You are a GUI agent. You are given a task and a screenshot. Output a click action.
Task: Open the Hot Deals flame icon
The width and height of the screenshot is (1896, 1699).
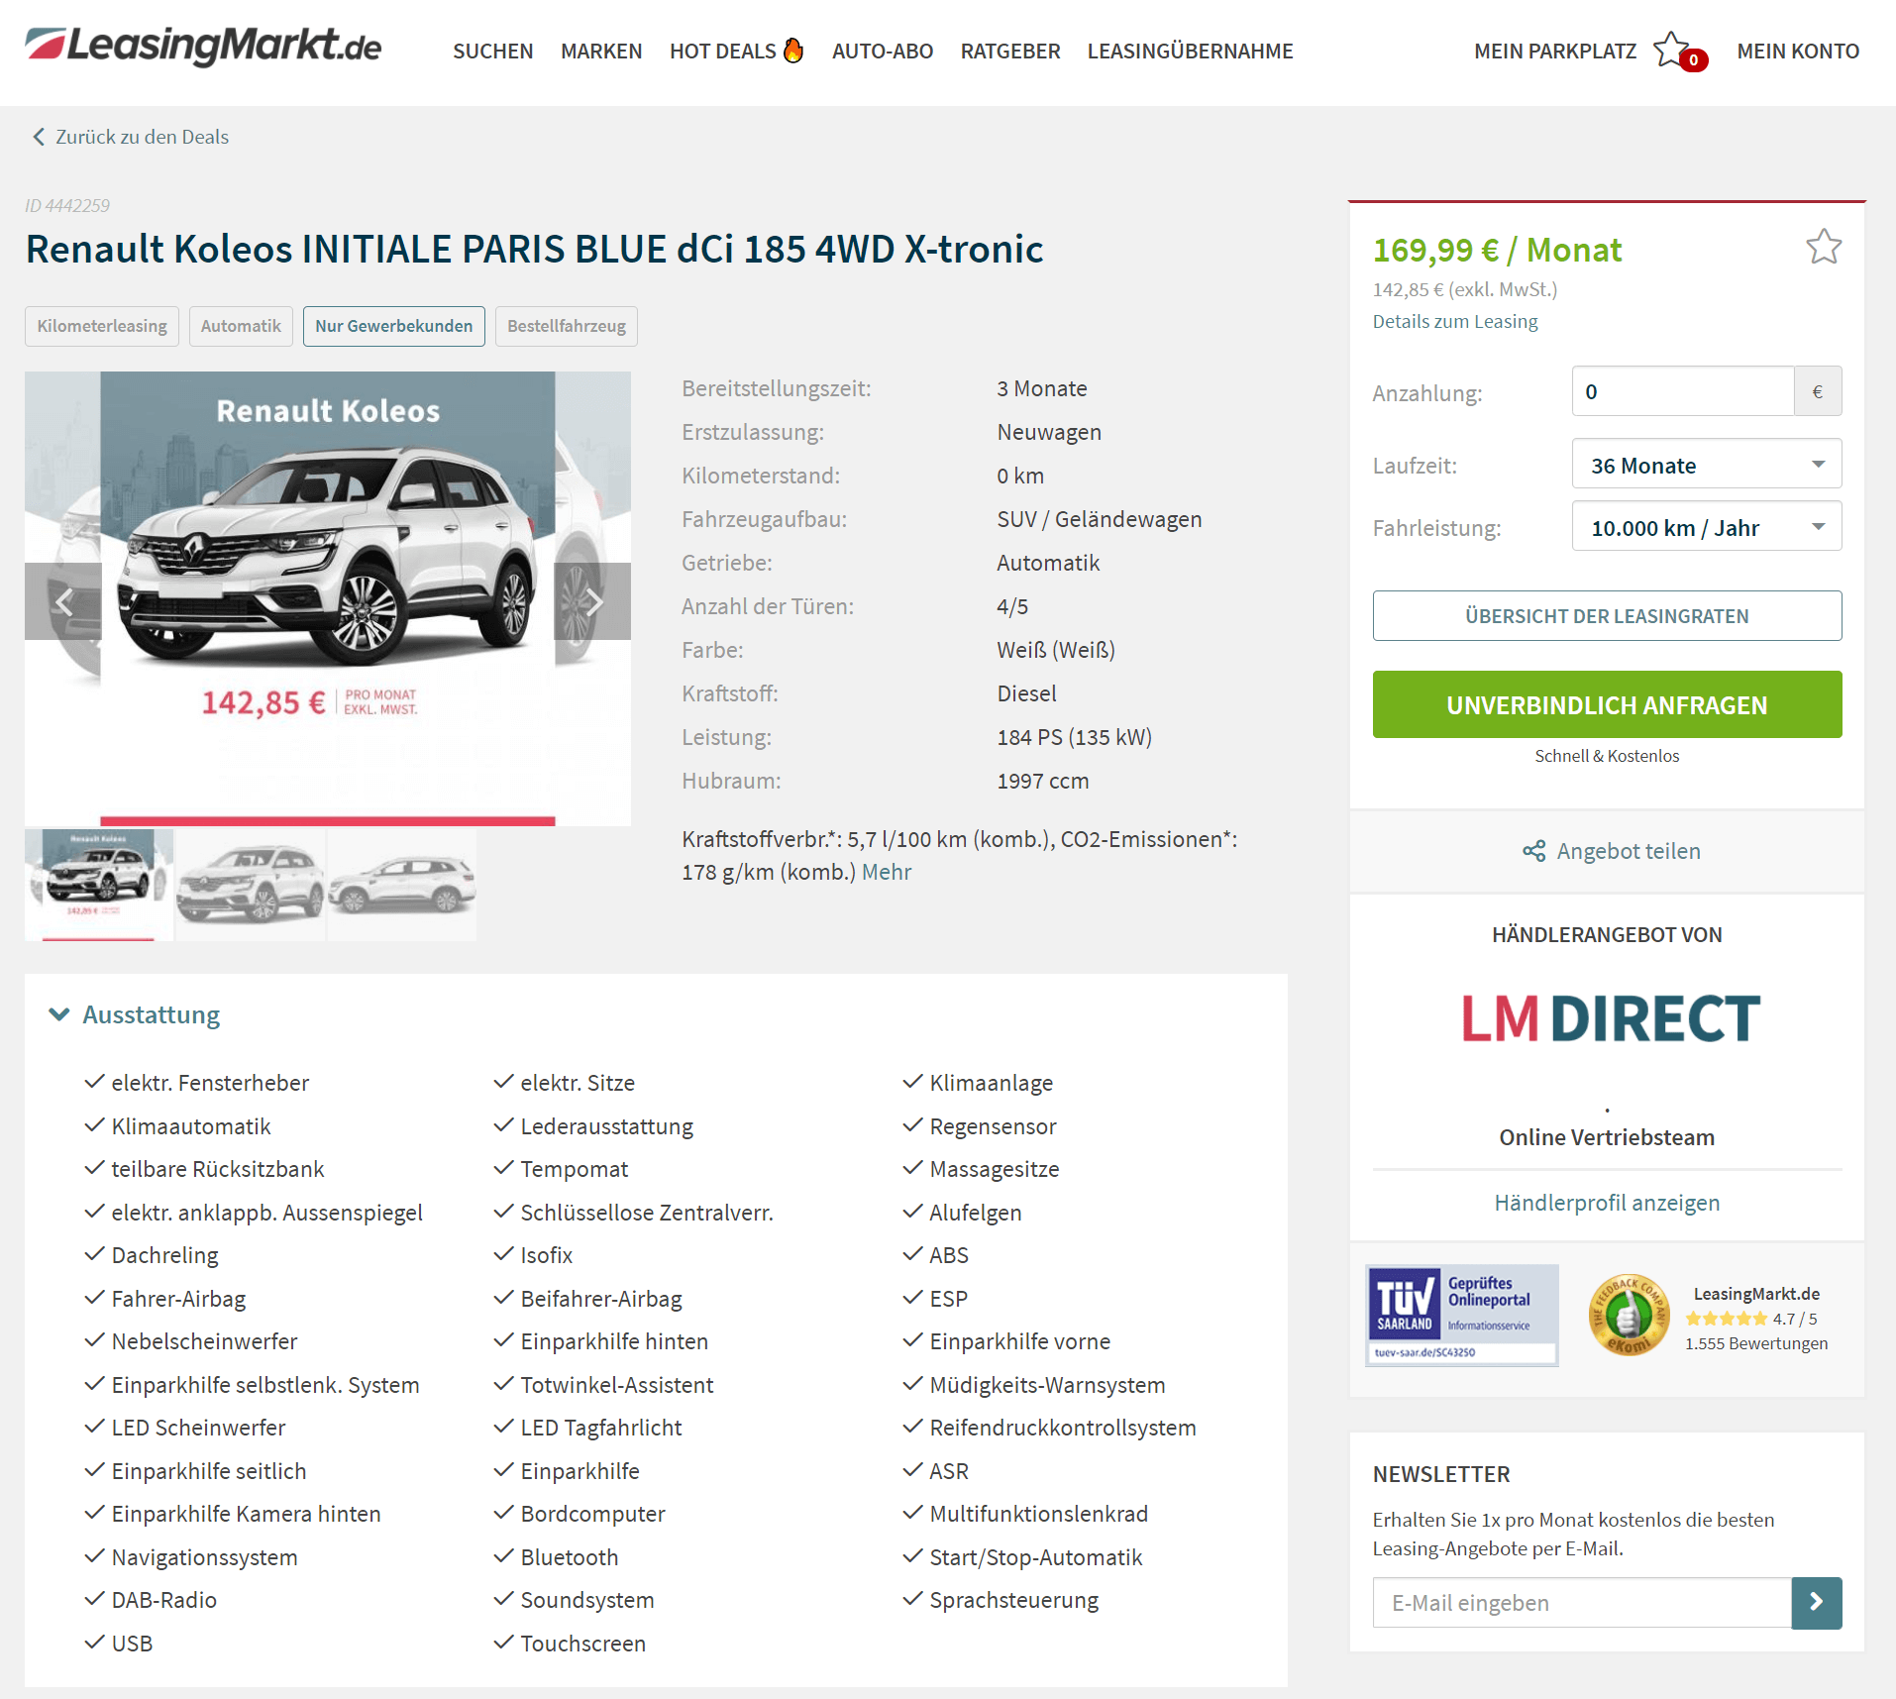793,50
